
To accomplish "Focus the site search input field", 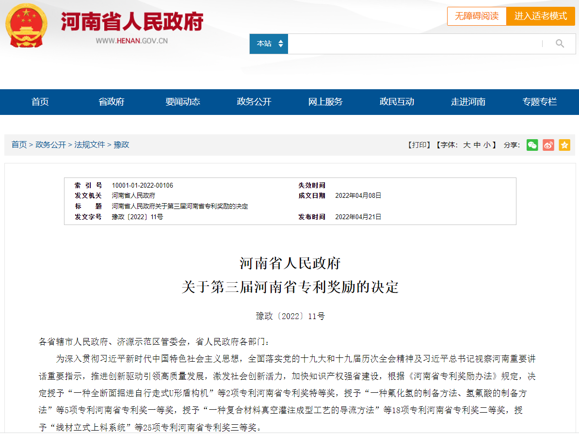I will (x=415, y=44).
